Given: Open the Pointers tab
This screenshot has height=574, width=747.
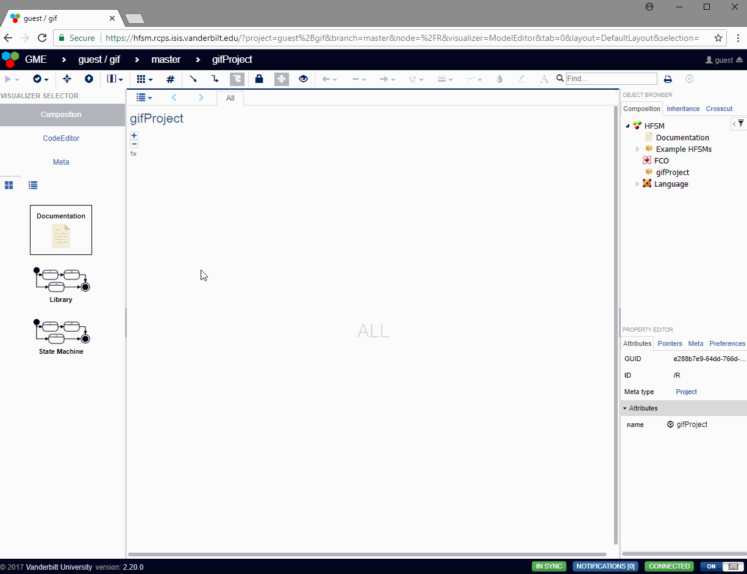Looking at the screenshot, I should [x=670, y=343].
